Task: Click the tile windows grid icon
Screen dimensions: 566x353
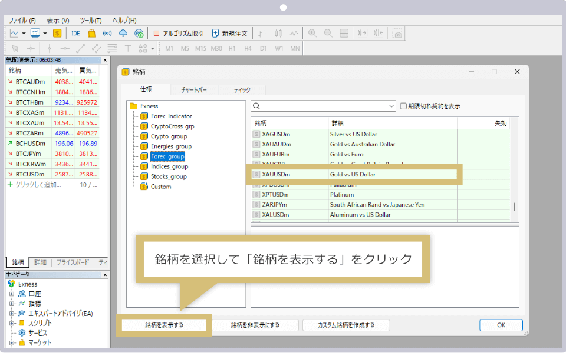Action: pyautogui.click(x=344, y=34)
